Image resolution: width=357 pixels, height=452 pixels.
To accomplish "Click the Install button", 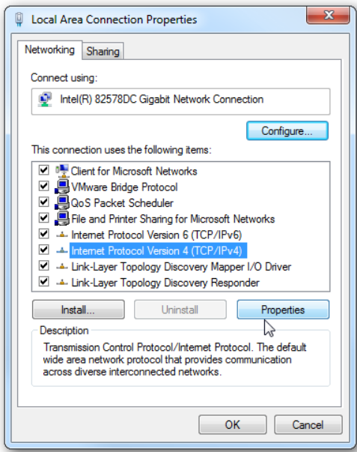I will [79, 310].
